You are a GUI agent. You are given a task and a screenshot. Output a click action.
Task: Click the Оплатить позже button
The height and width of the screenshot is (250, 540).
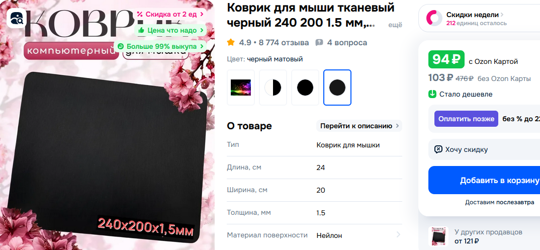tap(466, 119)
